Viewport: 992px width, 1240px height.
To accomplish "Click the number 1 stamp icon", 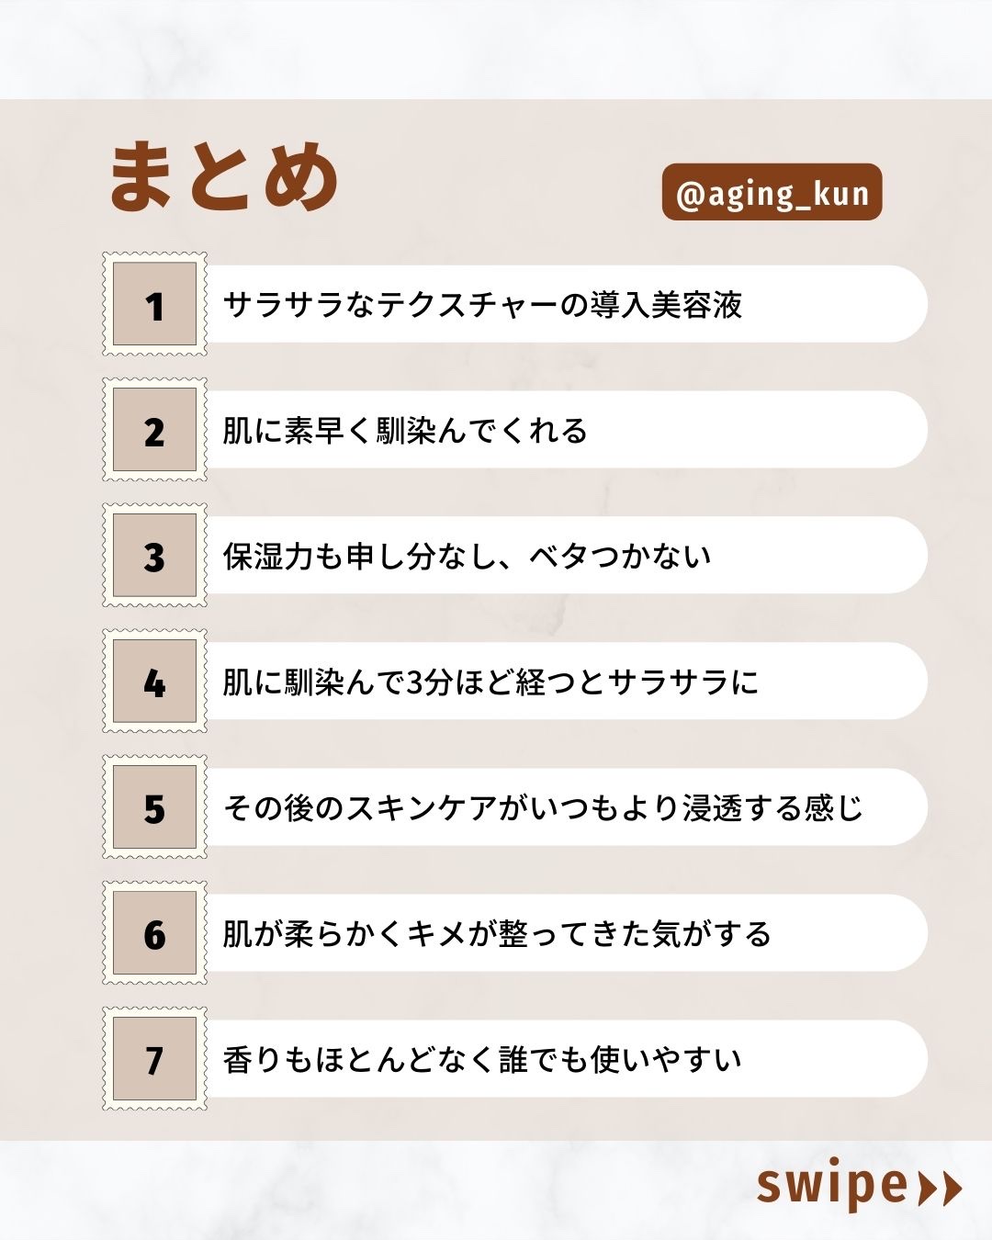I will point(154,304).
